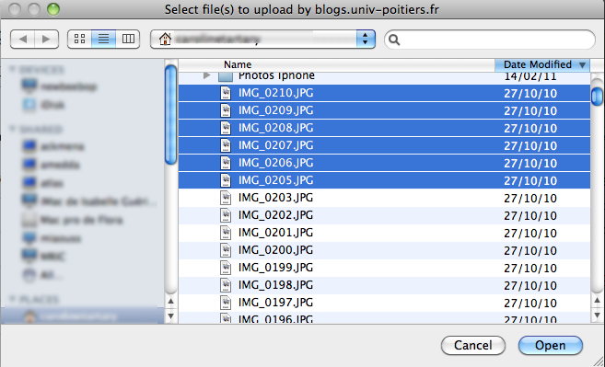Switch to column view

pyautogui.click(x=128, y=39)
